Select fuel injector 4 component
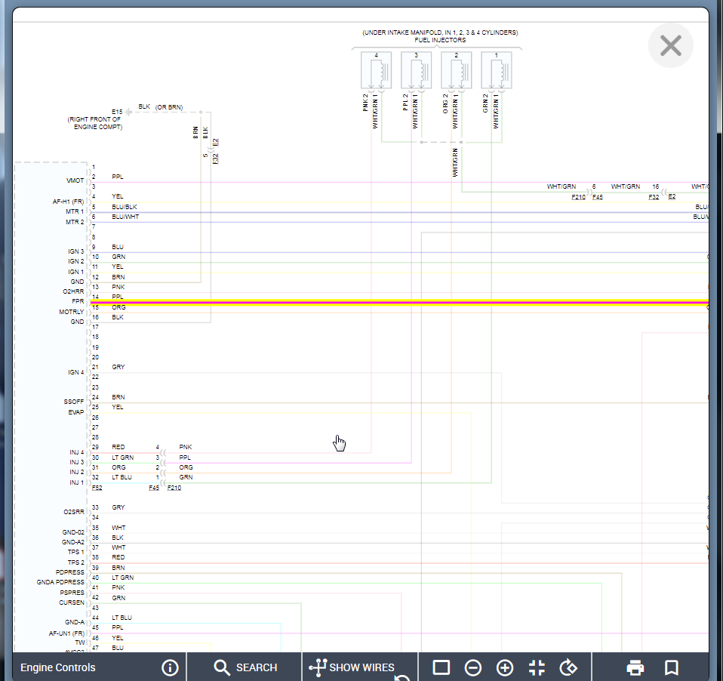723x681 pixels. (377, 70)
